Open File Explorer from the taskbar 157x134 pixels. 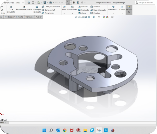[85, 130]
